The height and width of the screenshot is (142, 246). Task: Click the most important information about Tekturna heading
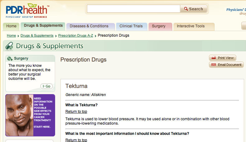click(127, 134)
